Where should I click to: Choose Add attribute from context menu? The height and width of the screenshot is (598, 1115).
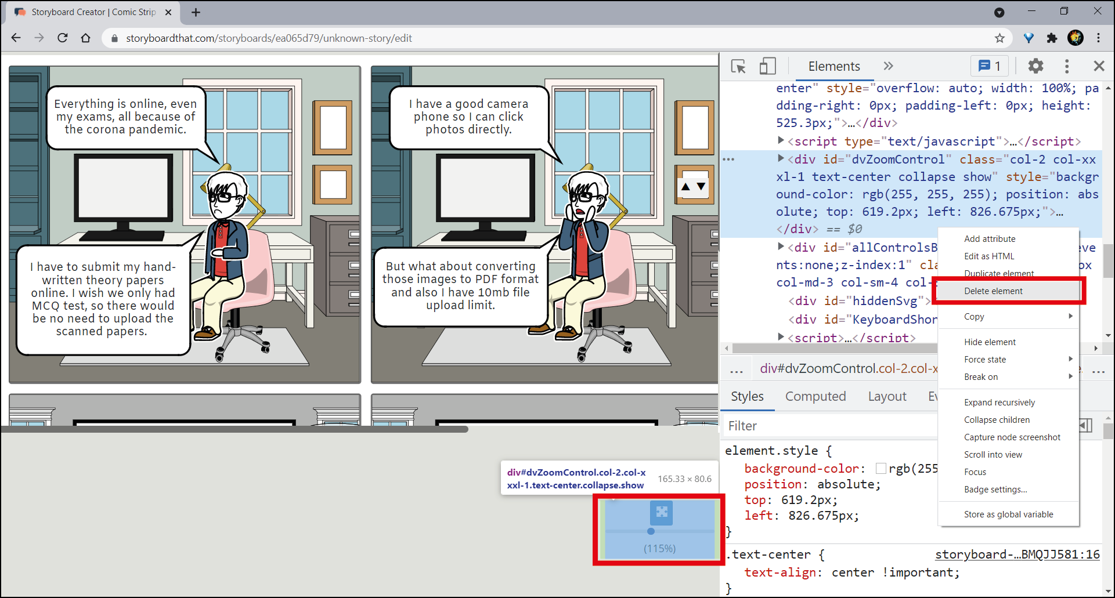pos(990,239)
